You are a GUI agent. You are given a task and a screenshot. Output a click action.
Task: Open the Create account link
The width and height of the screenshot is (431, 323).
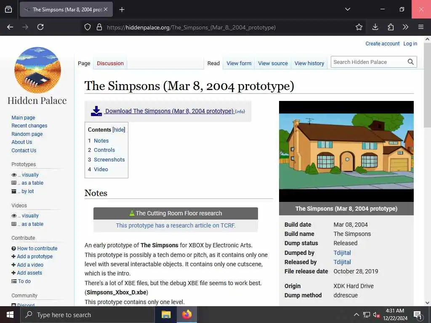(x=382, y=44)
